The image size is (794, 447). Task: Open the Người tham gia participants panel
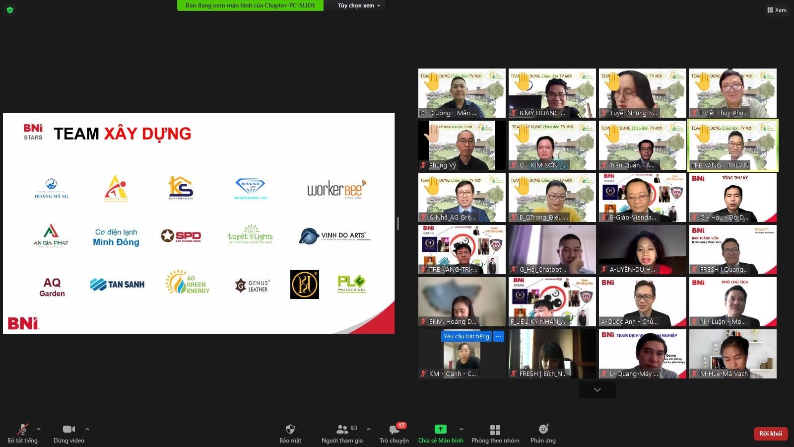tap(342, 433)
